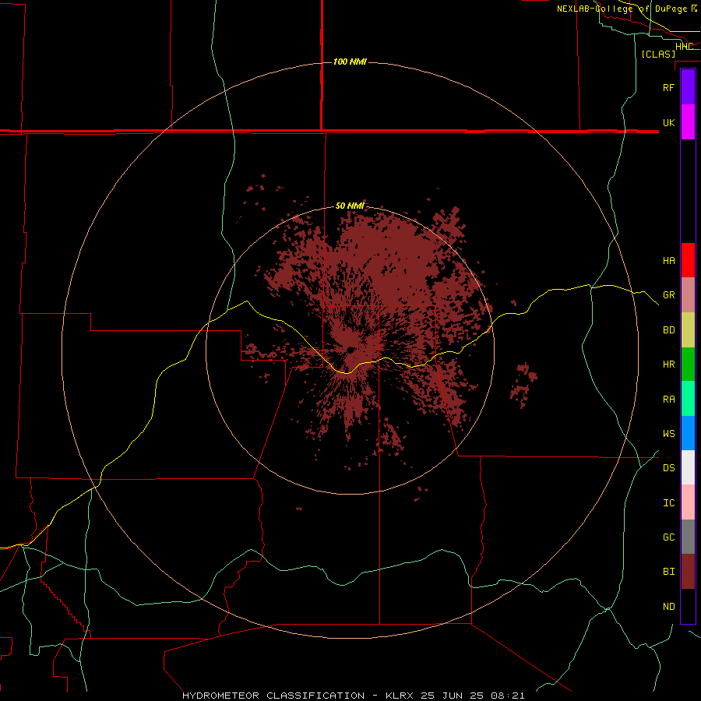Click the IC legend label

[669, 503]
